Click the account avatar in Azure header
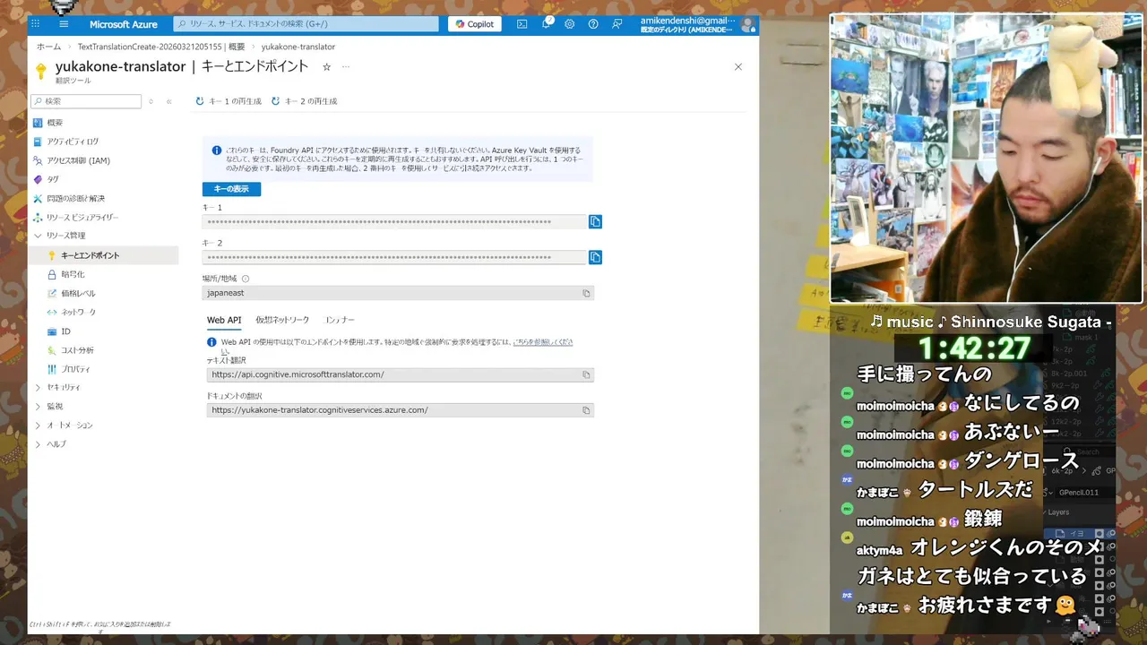 [x=747, y=24]
